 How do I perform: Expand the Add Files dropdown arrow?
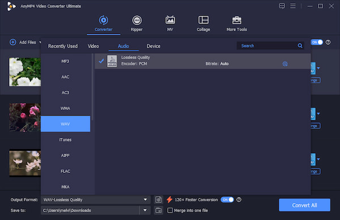(40, 43)
